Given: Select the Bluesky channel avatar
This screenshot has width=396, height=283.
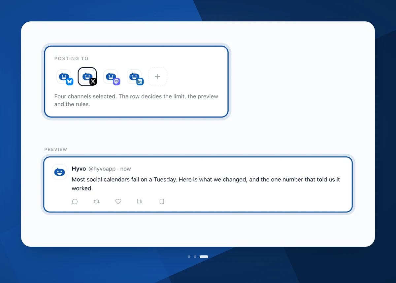Looking at the screenshot, I should click(64, 77).
